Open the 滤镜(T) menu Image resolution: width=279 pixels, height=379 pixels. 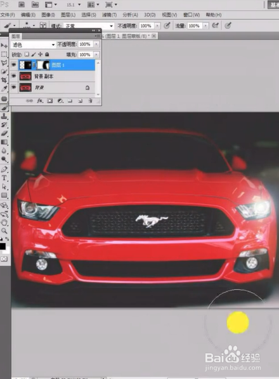coord(109,15)
